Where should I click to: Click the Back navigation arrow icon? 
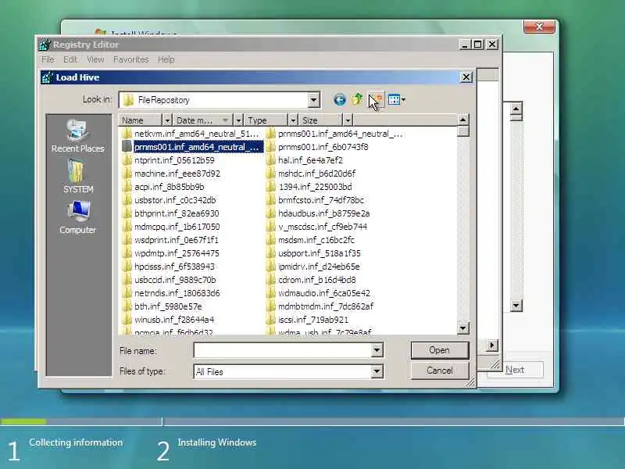(340, 100)
